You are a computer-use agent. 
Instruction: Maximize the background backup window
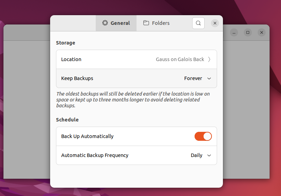point(248,32)
